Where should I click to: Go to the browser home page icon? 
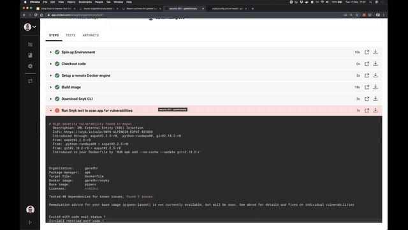coord(41,15)
